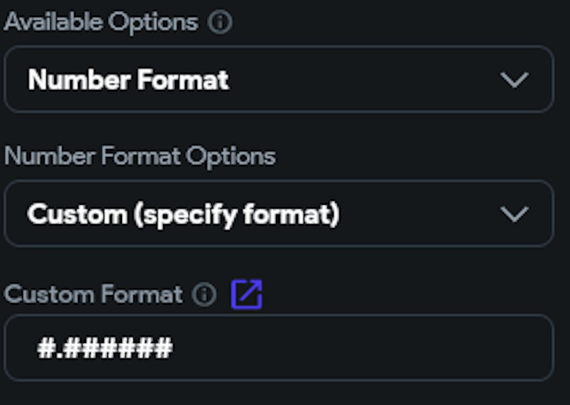Click empty space right of #.###### in field
This screenshot has width=570, height=405.
(370, 348)
